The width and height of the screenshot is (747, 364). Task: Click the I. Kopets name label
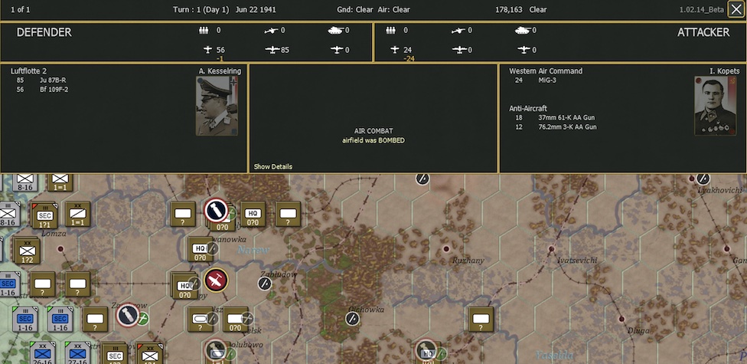pos(725,71)
